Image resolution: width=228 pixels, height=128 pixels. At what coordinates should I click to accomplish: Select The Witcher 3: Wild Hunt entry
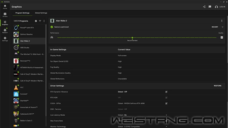(x=29, y=54)
